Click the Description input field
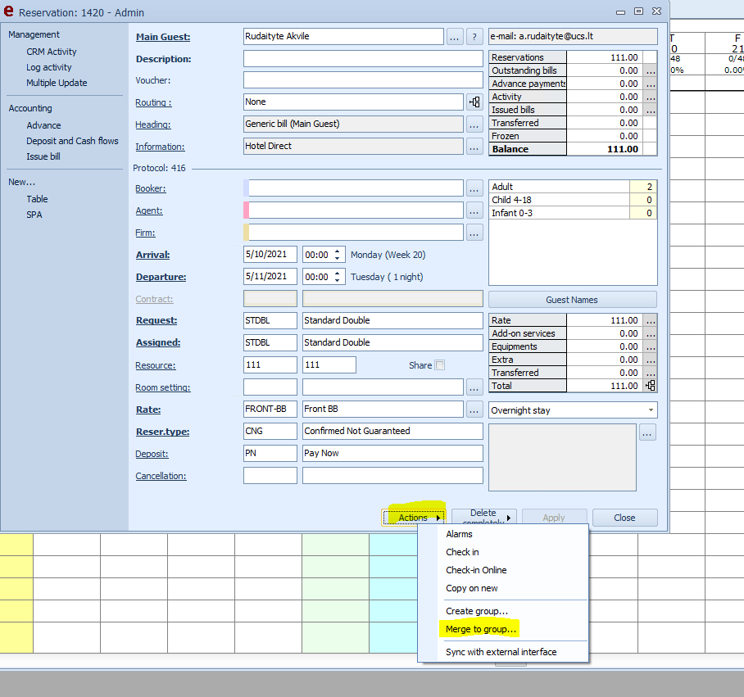744x697 pixels. pos(363,59)
